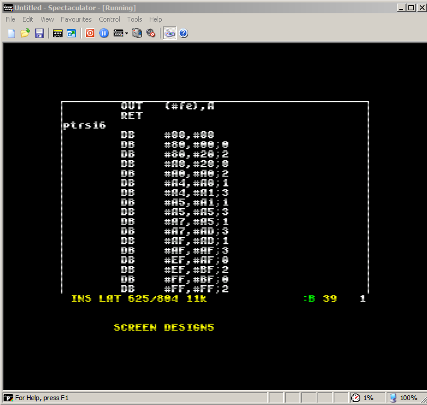Click the 'INS LAT 625/804 11k' status line
The height and width of the screenshot is (405, 427).
pyautogui.click(x=139, y=298)
